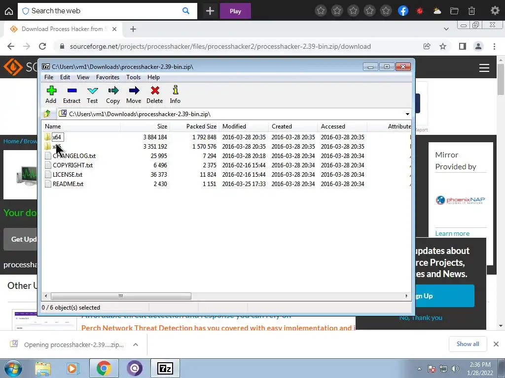The height and width of the screenshot is (378, 505).
Task: Click the Move toolbar icon
Action: coord(134,91)
